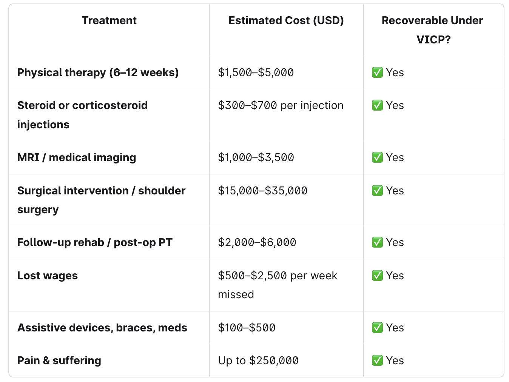Click the checkmark in Surgical intervention row
This screenshot has width=509, height=382.
377,191
